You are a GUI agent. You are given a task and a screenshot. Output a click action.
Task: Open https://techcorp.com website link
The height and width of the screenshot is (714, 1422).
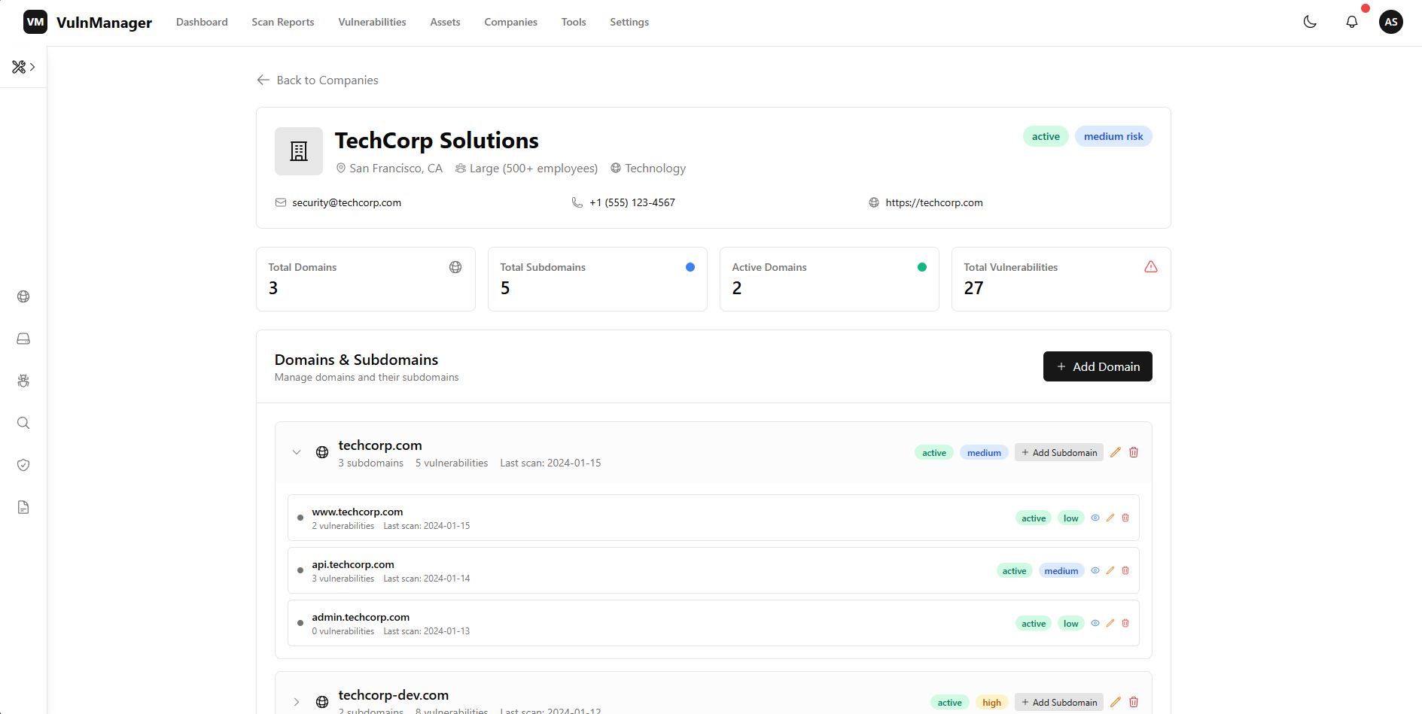click(x=934, y=202)
